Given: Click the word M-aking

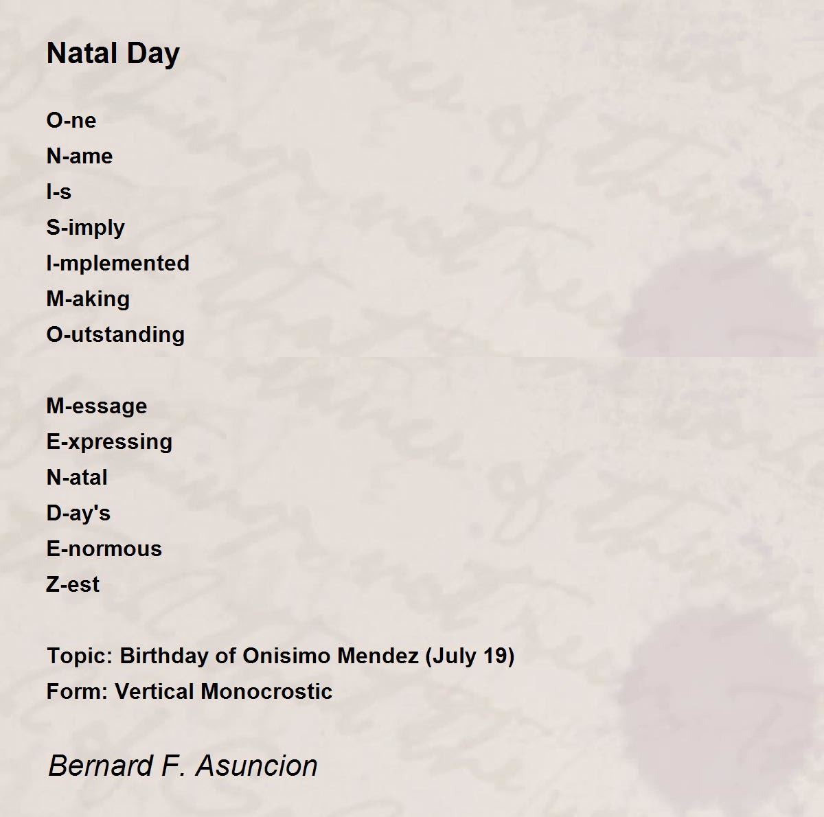Looking at the screenshot, I should click(88, 299).
